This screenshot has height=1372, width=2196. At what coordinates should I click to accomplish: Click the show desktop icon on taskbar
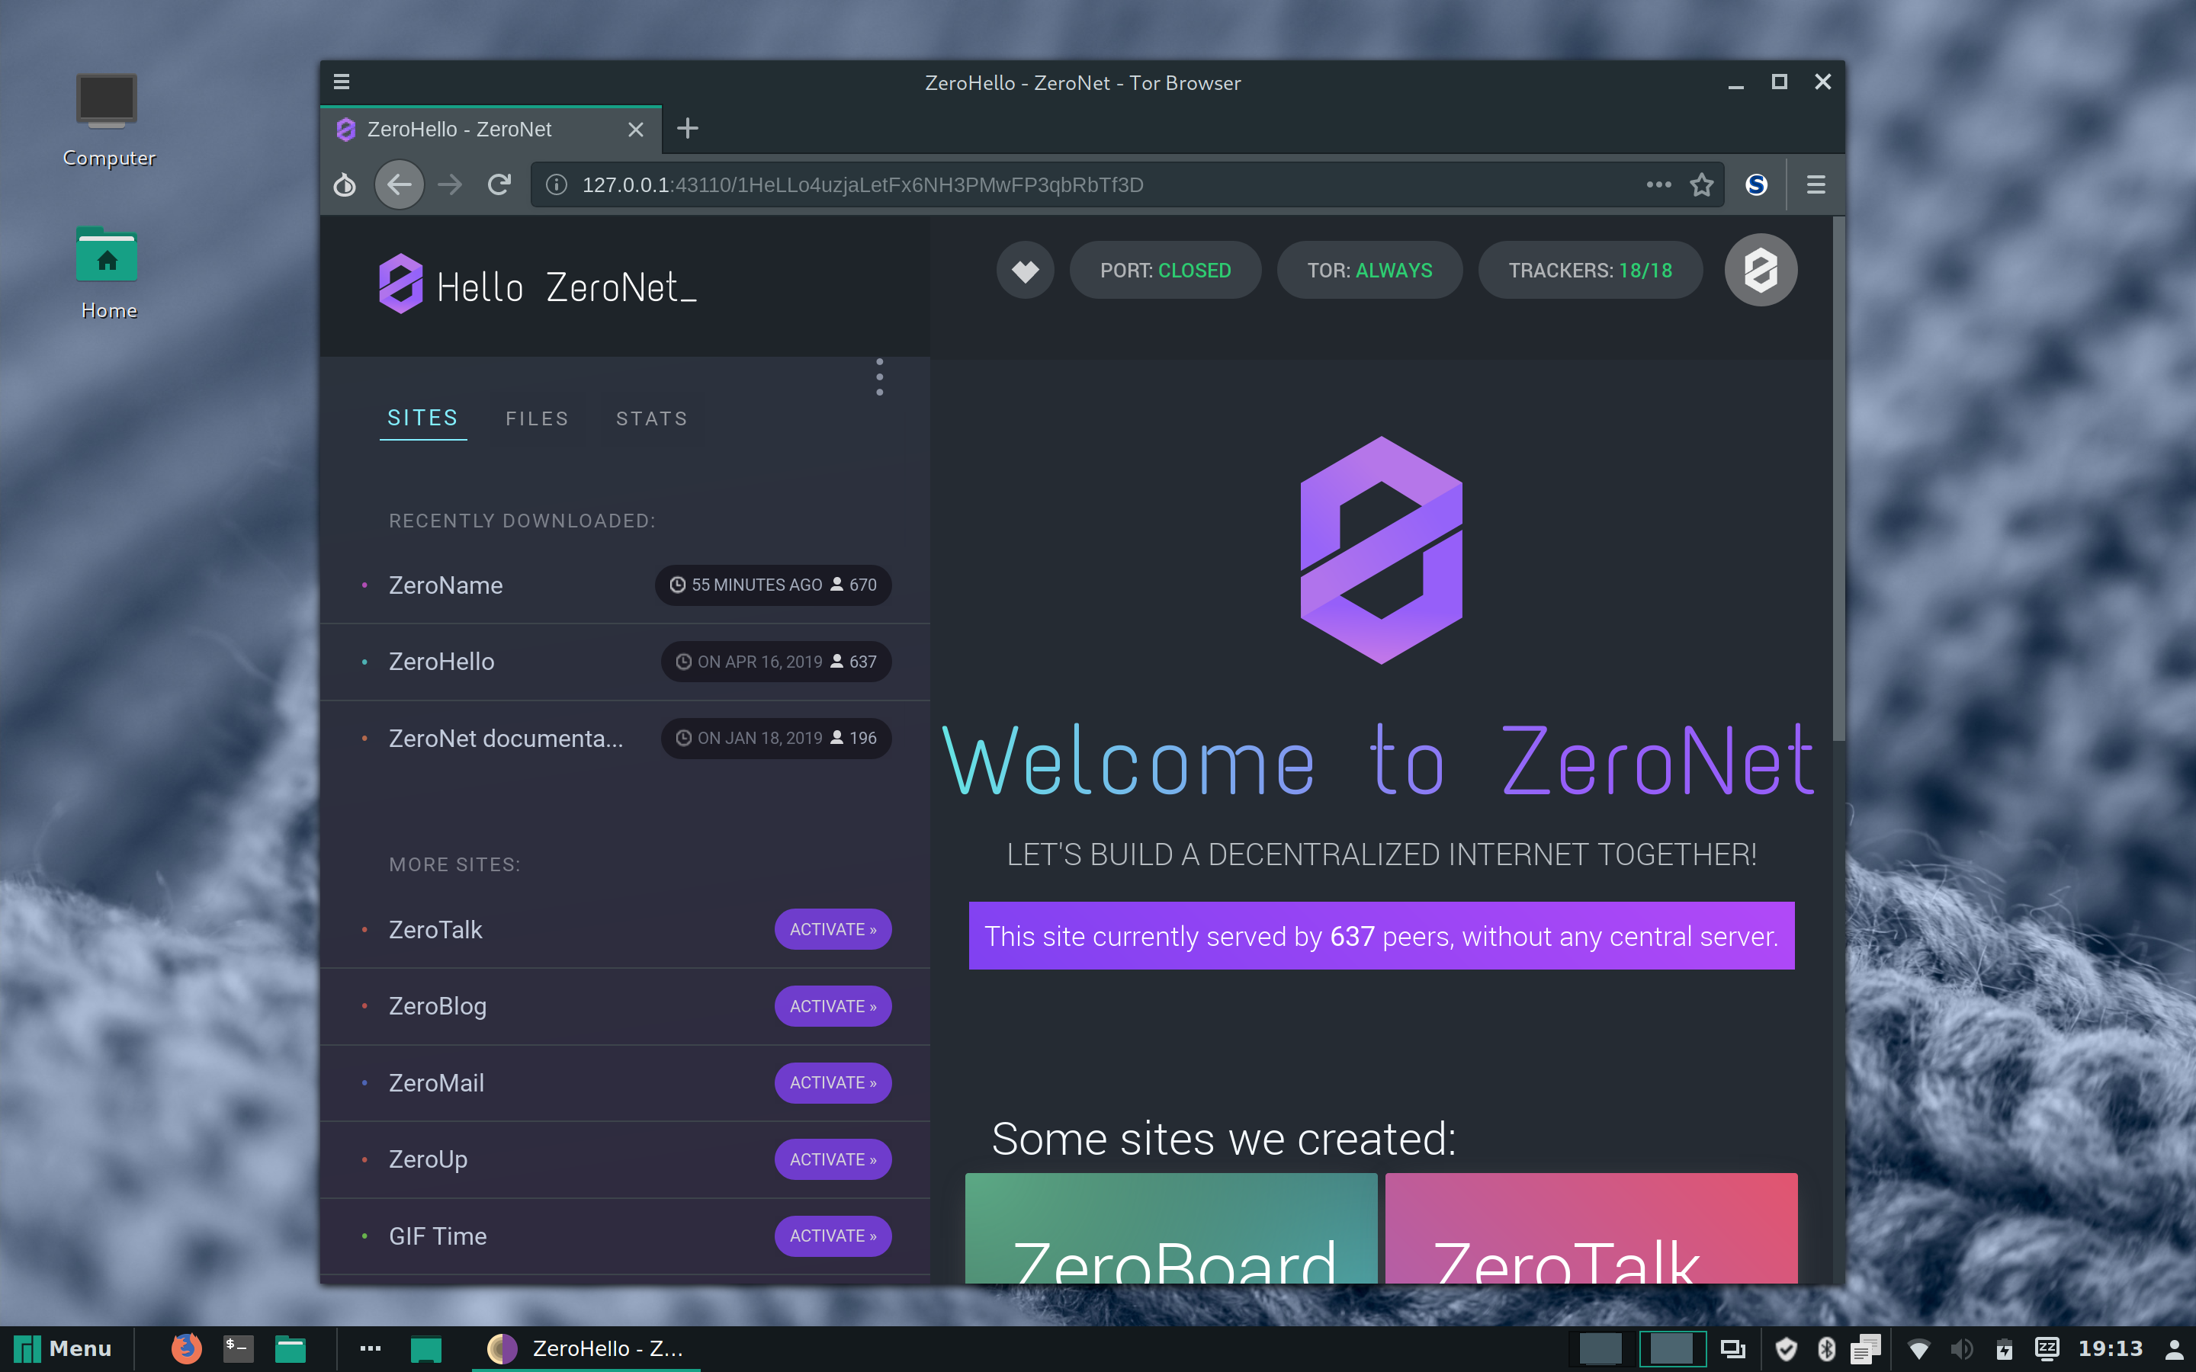point(425,1349)
